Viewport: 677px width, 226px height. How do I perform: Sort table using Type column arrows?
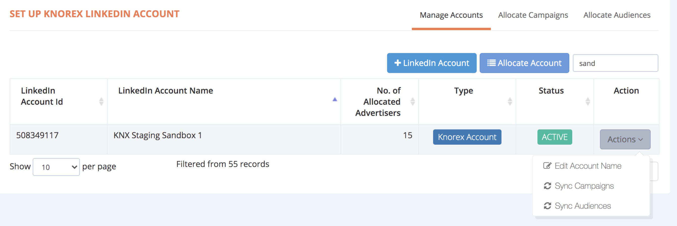[x=510, y=101]
